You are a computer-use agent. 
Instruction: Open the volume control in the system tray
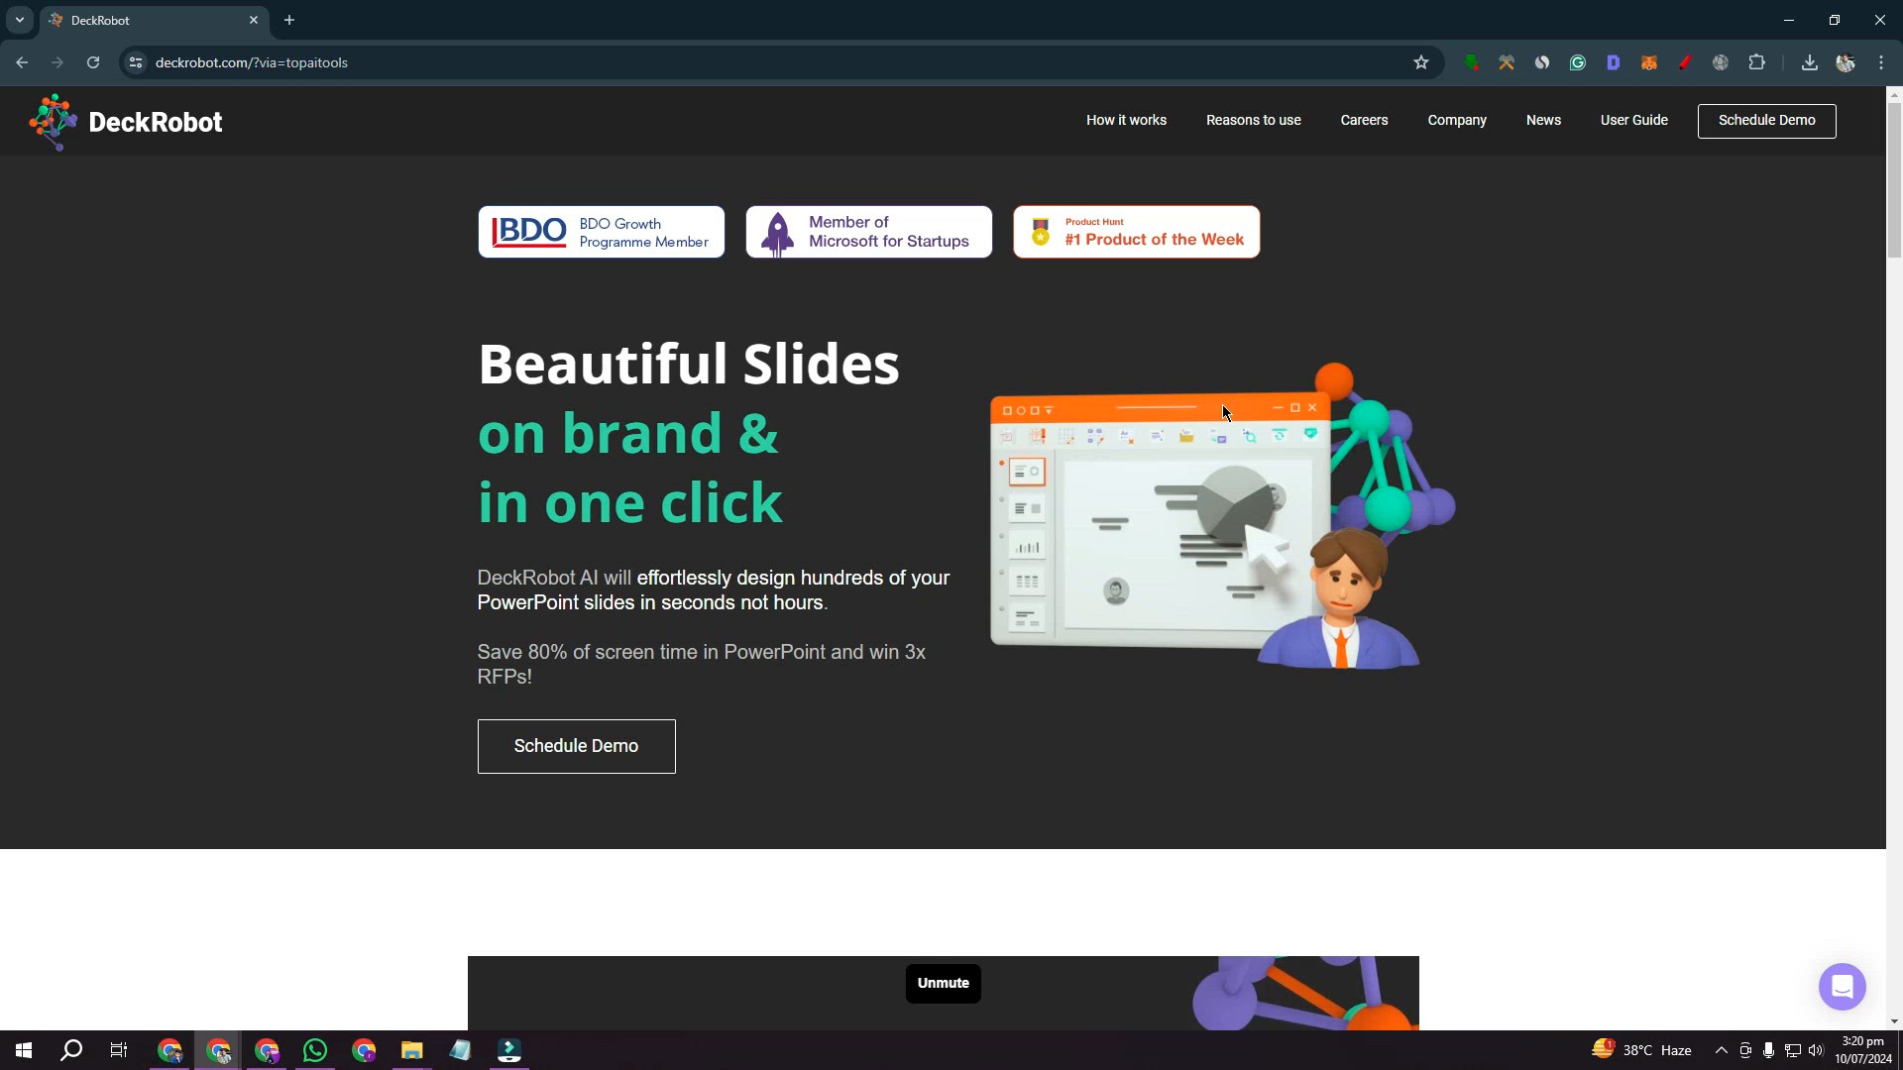pyautogui.click(x=1815, y=1050)
